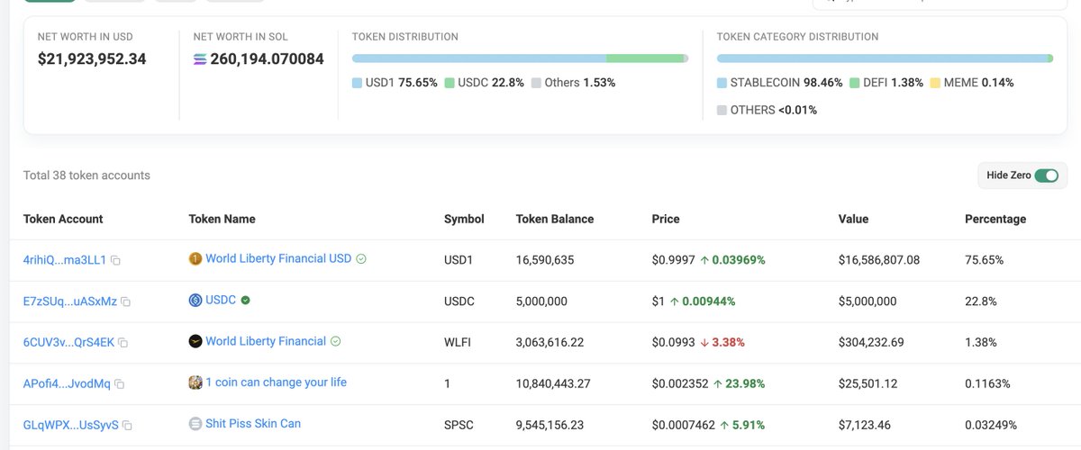Click the DEFI green legend swatch

click(x=855, y=83)
